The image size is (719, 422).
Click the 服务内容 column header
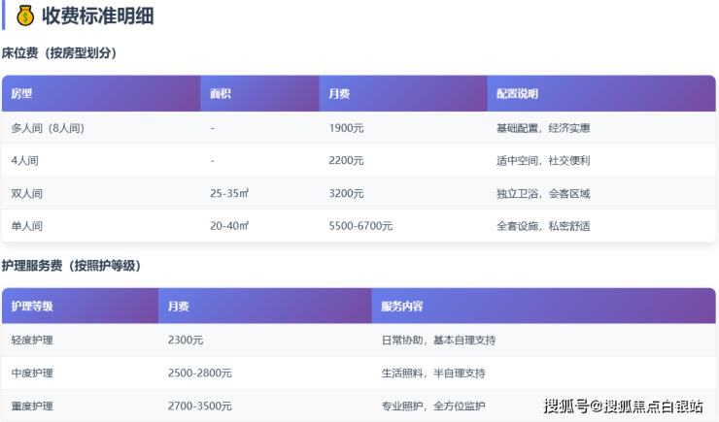click(402, 307)
